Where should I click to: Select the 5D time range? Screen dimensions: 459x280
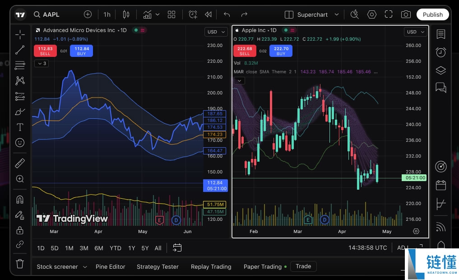coord(55,248)
